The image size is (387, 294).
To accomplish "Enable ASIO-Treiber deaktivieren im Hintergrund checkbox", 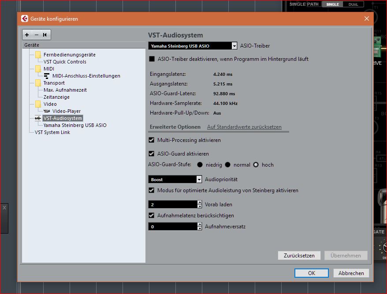I will [x=152, y=59].
